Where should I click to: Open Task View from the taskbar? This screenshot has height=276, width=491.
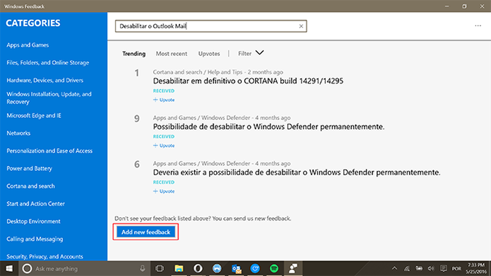pos(160,269)
